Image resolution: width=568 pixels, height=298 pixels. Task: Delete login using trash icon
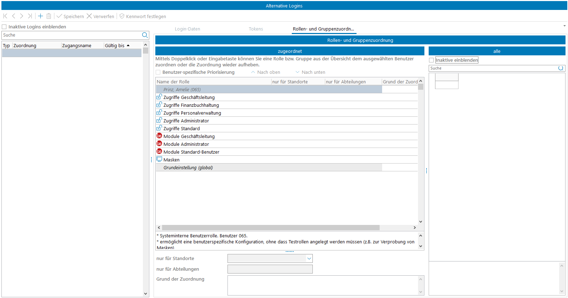tap(49, 16)
